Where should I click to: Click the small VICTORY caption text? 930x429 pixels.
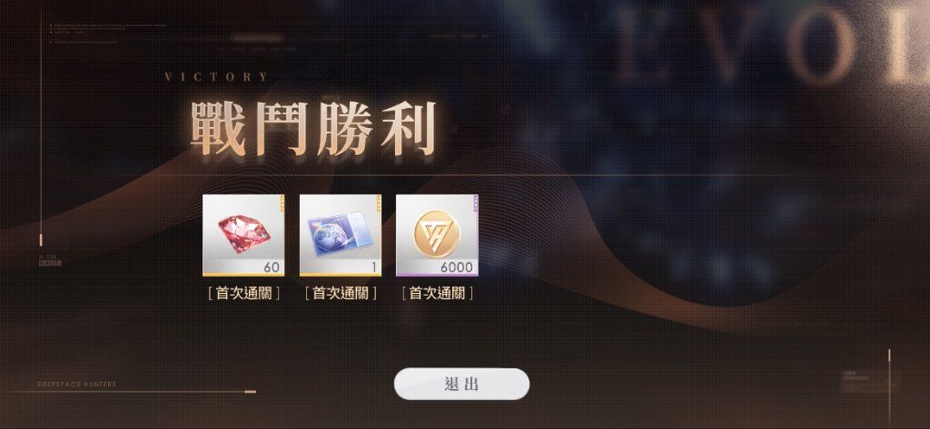pos(217,76)
